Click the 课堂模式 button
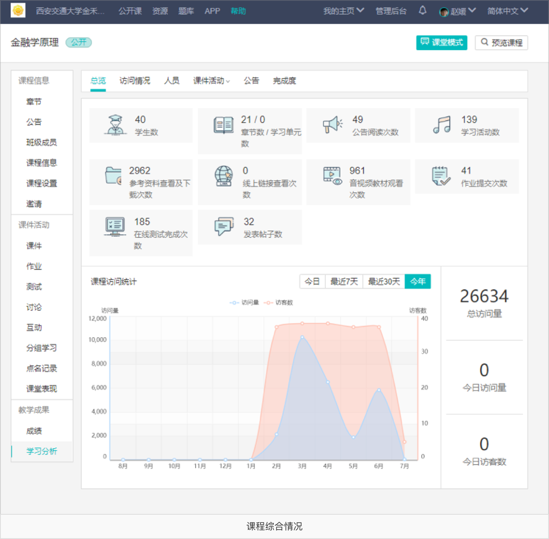The image size is (549, 539). (442, 42)
